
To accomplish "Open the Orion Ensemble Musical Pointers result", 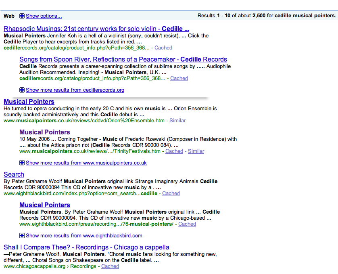I will (x=29, y=102).
